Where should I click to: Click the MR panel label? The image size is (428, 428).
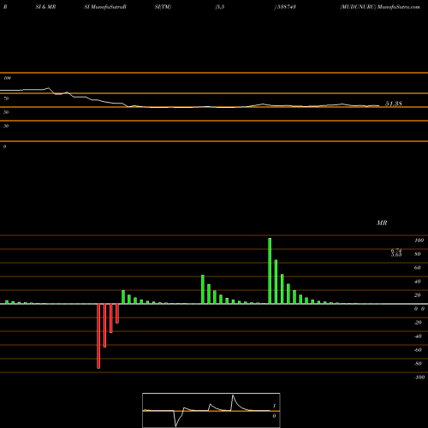pos(382,223)
